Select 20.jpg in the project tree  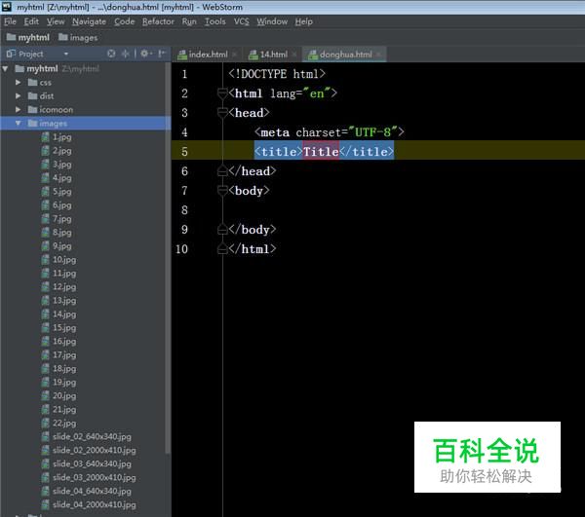tap(64, 396)
